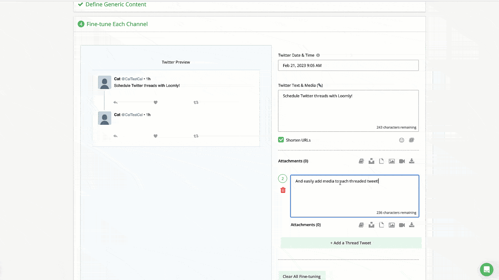Open the Twitter Date & Time picker field
499x280 pixels.
(x=348, y=65)
